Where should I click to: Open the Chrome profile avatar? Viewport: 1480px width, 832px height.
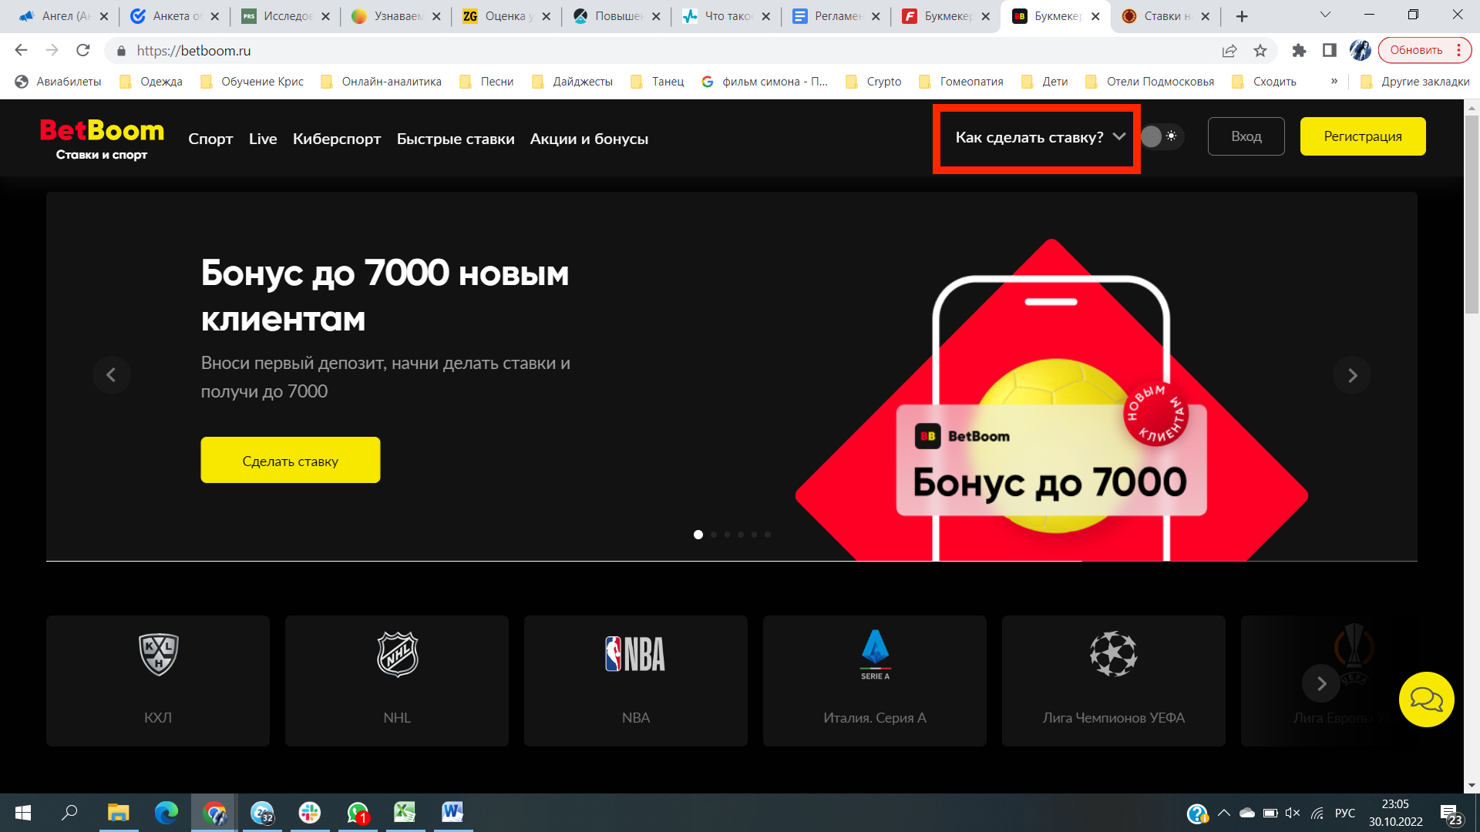tap(1361, 50)
